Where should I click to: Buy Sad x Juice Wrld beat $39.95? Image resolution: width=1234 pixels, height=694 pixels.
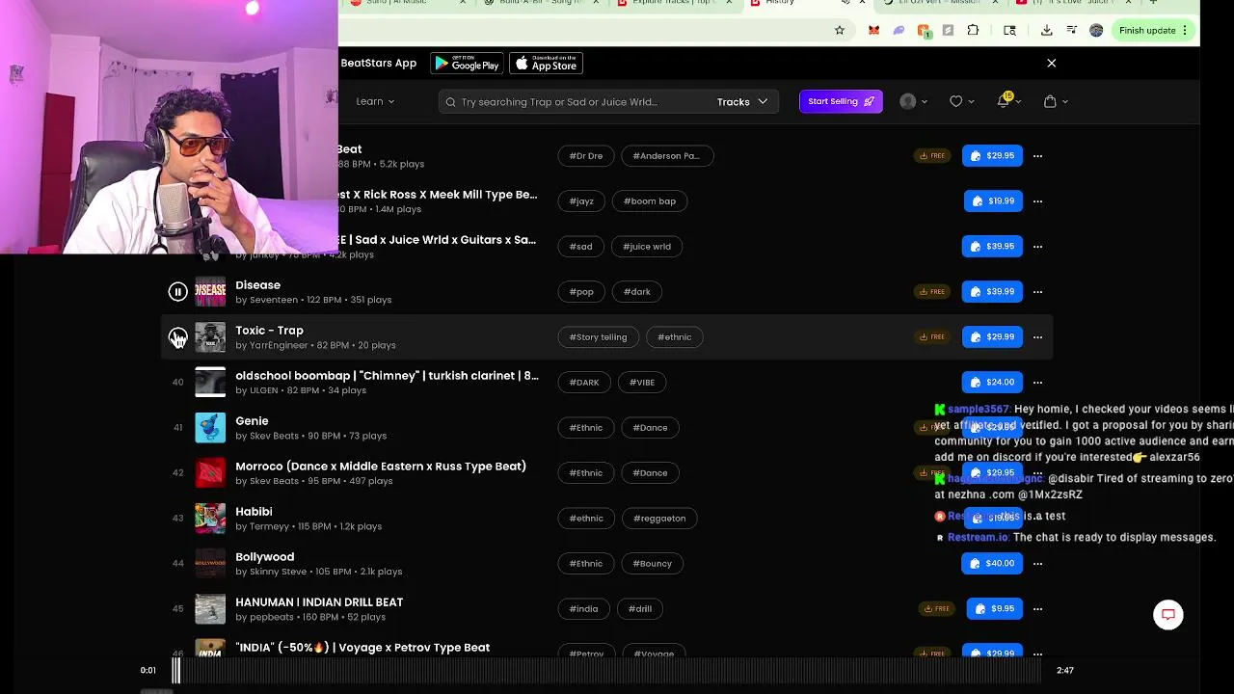coord(992,246)
